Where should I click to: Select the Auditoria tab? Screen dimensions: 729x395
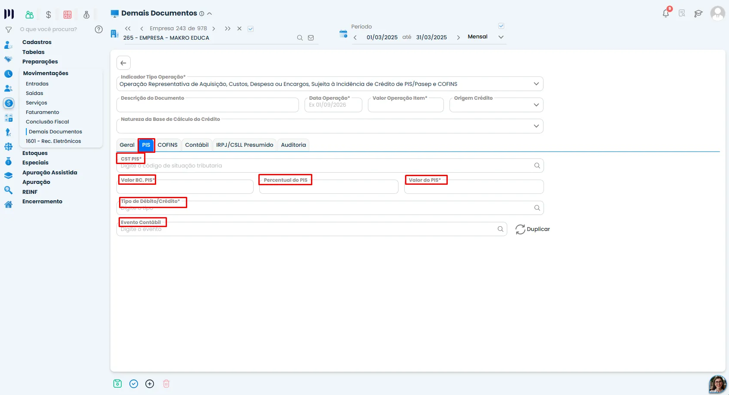(x=293, y=145)
